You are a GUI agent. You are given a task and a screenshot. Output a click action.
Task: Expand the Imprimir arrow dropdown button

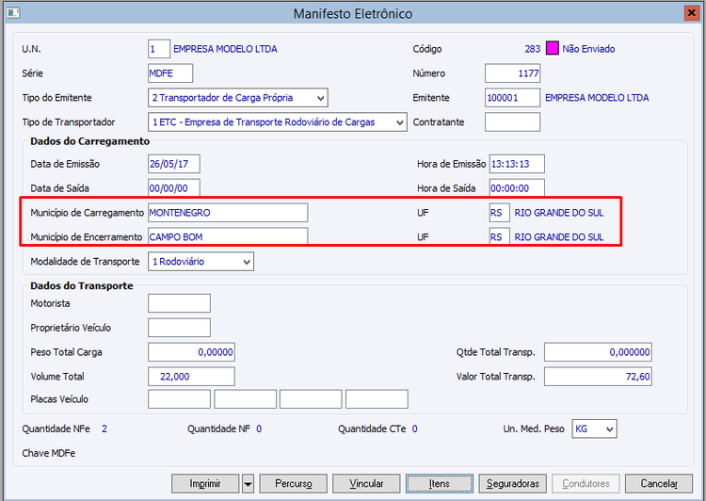pos(249,484)
